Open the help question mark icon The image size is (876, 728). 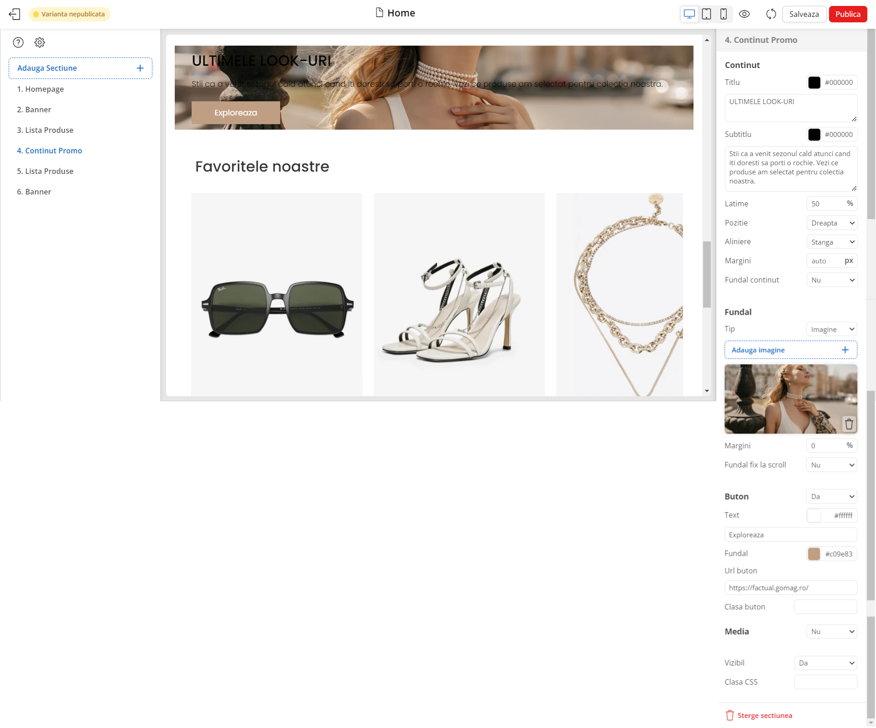(18, 42)
